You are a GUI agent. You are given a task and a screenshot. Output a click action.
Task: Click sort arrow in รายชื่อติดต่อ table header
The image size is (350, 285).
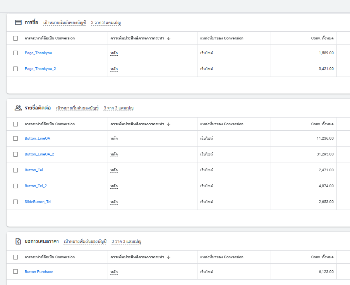pos(169,124)
